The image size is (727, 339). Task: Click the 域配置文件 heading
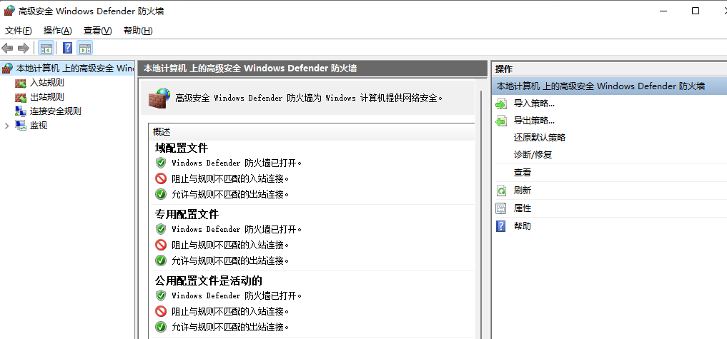[182, 148]
